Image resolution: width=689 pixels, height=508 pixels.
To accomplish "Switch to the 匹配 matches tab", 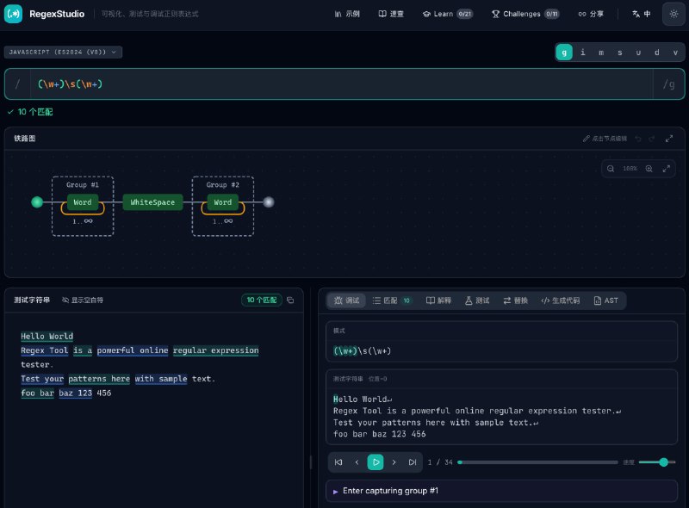I will [x=392, y=300].
